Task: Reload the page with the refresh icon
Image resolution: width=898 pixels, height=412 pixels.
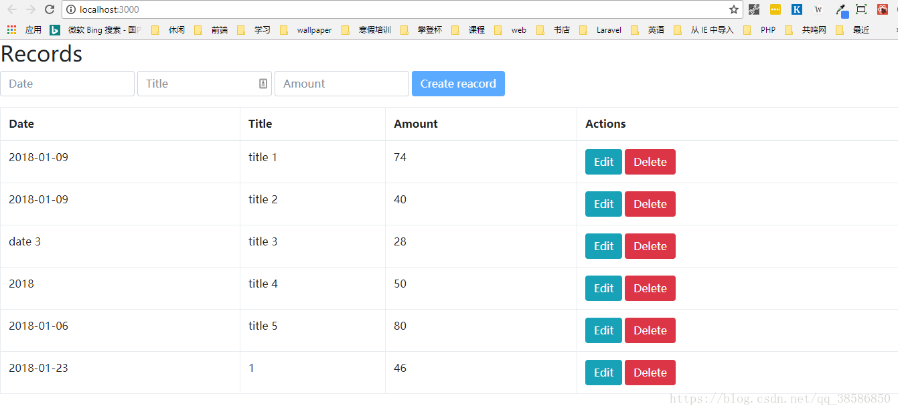Action: pos(49,9)
